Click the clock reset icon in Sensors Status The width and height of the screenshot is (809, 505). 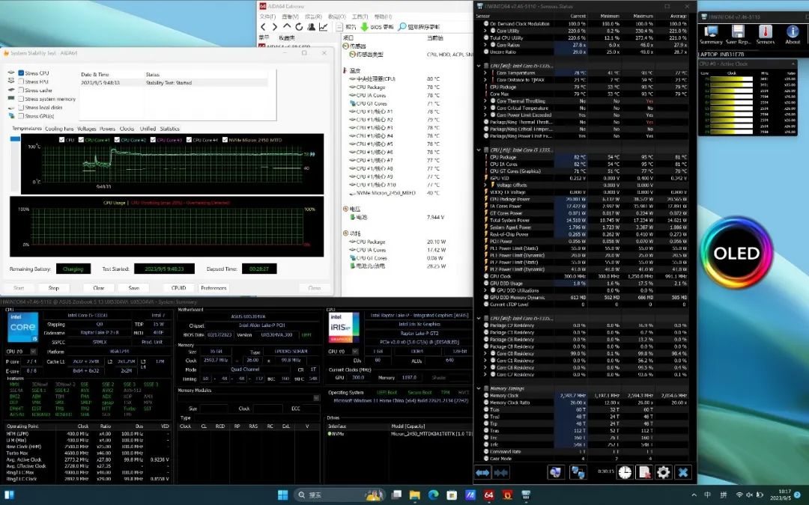(x=625, y=472)
